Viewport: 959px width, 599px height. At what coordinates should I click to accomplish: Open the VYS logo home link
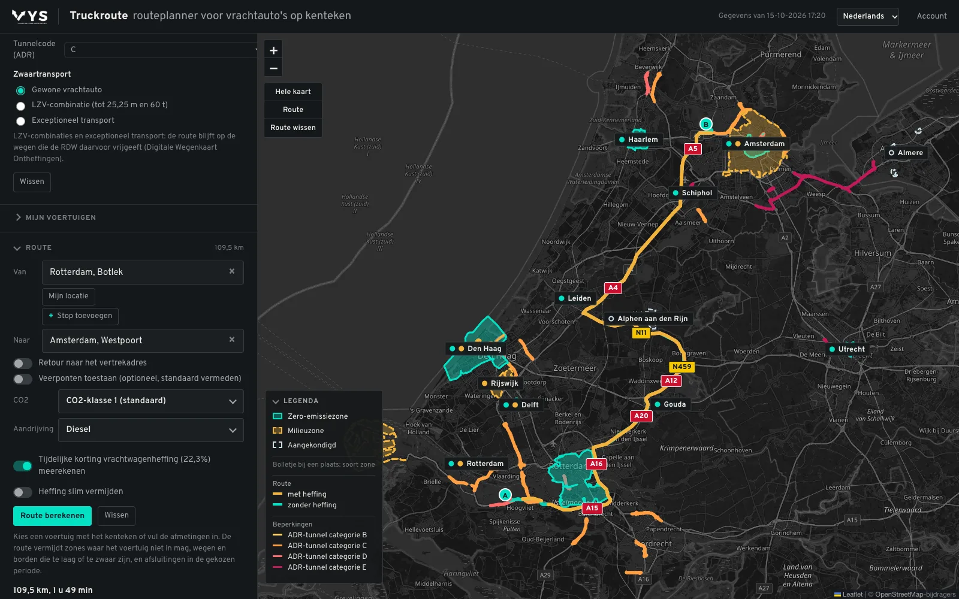point(30,16)
